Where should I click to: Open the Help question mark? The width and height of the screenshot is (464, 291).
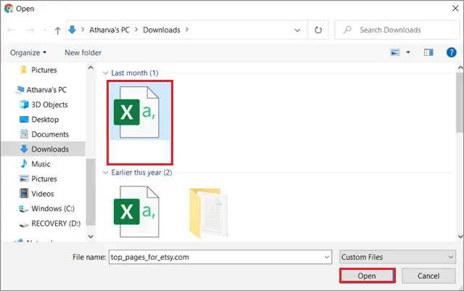click(x=451, y=52)
